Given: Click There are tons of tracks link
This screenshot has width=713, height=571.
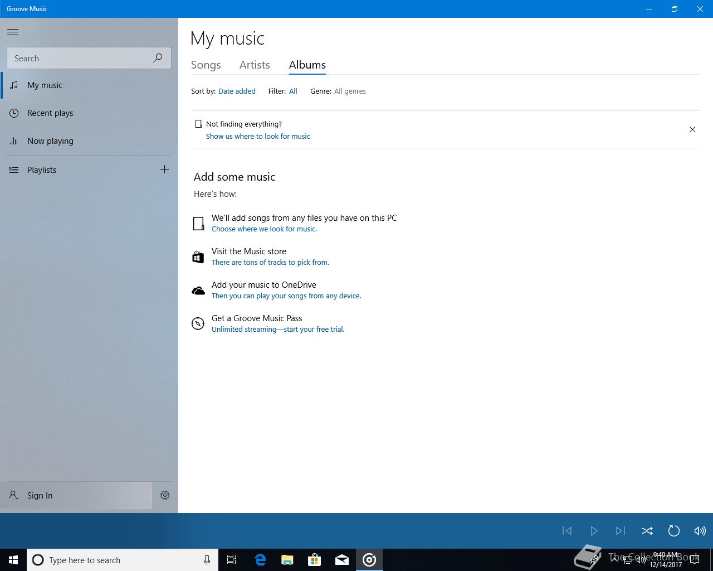Looking at the screenshot, I should pyautogui.click(x=270, y=262).
